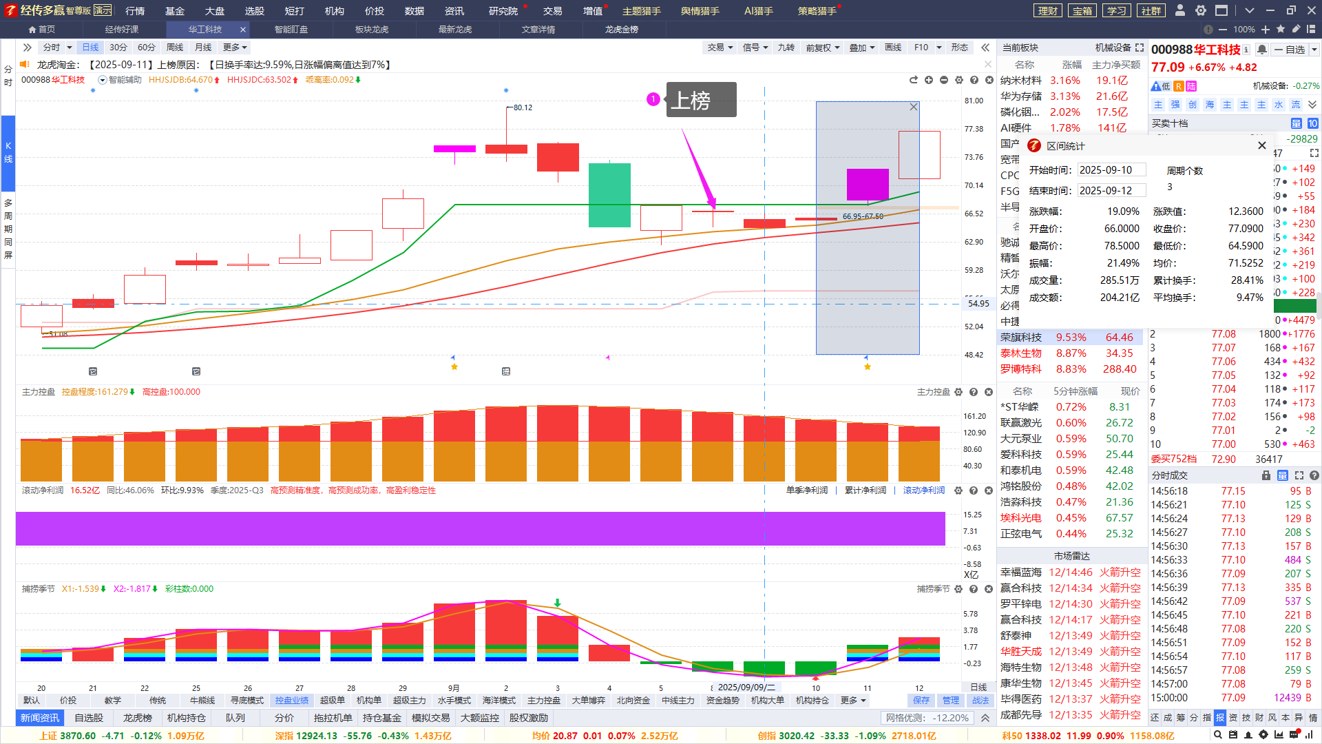Open the user account profile icon

(1180, 10)
